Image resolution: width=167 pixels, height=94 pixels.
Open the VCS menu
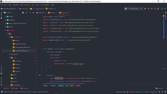point(42,5)
